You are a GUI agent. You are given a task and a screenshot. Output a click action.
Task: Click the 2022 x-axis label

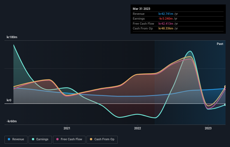click(138, 128)
